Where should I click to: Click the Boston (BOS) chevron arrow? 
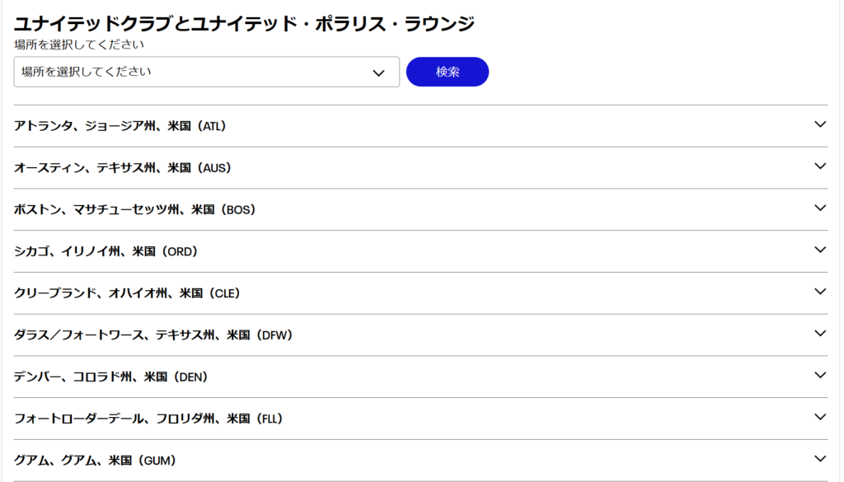[819, 208]
